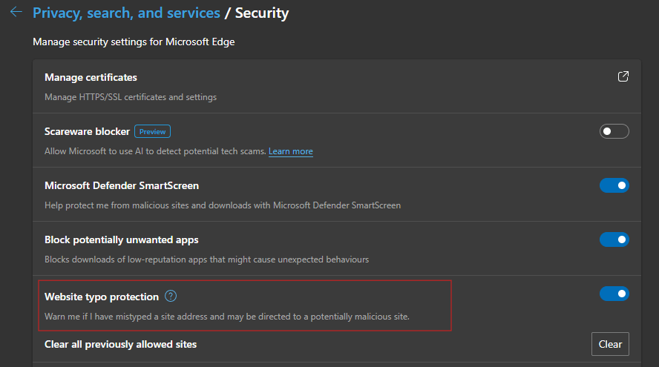
Task: Click the Microsoft Defender SmartScreen label
Action: [122, 185]
